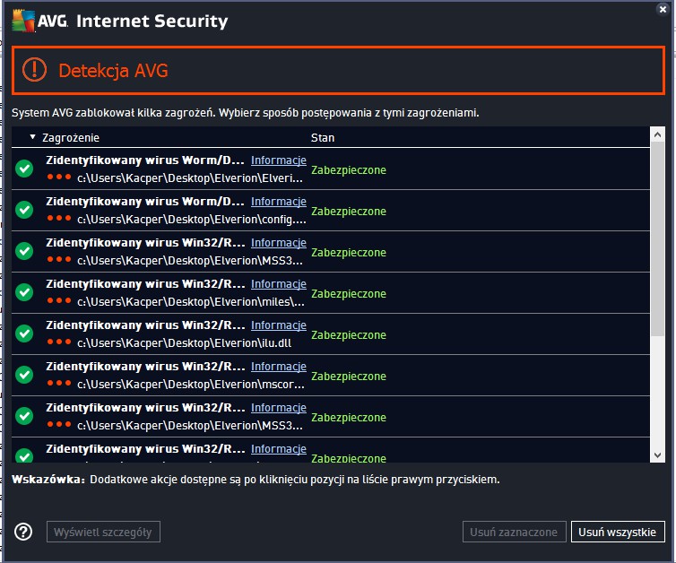
Task: Sort list by Zagrożenie column header
Action: 71,137
